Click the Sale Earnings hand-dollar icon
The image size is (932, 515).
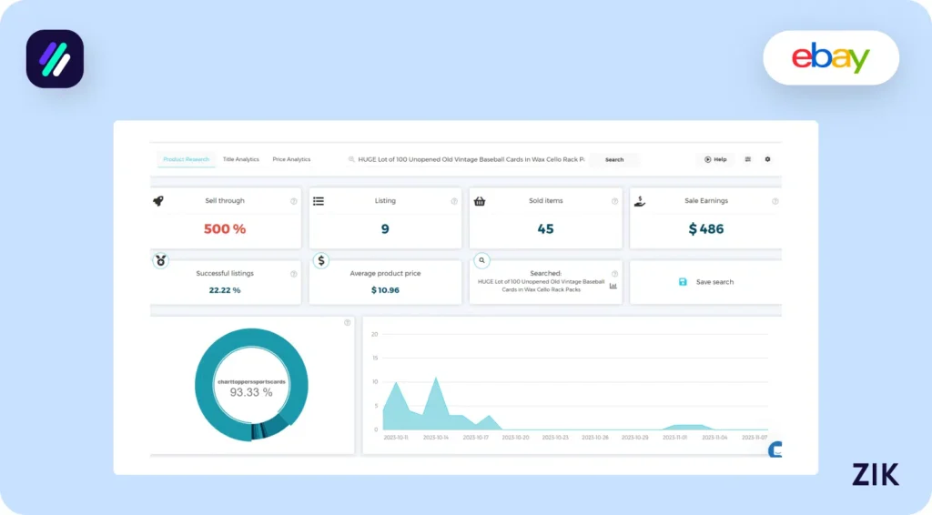[640, 201]
